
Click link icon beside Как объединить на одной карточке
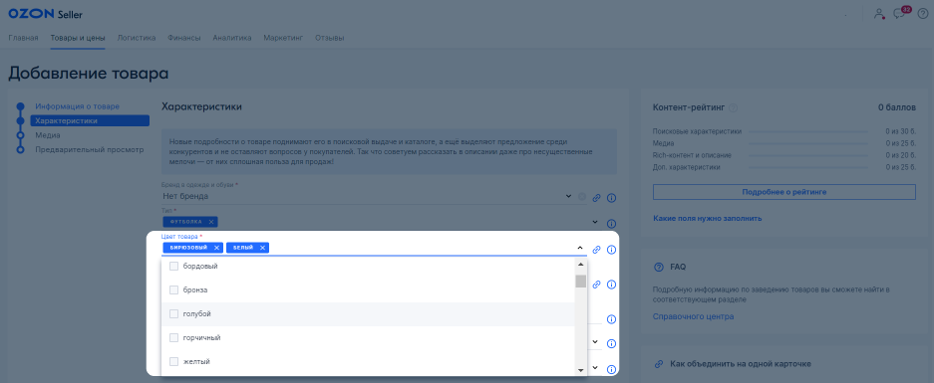pos(659,363)
